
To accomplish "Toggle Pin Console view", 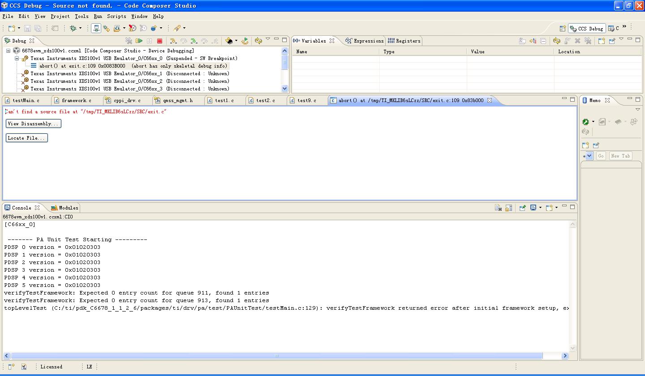I will (522, 208).
